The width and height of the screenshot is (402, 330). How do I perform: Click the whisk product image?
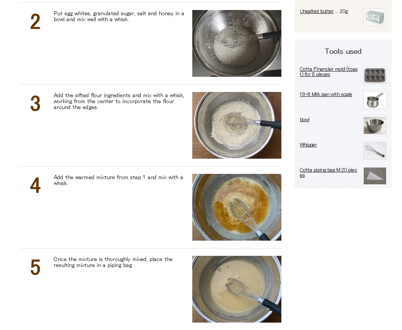(x=375, y=151)
